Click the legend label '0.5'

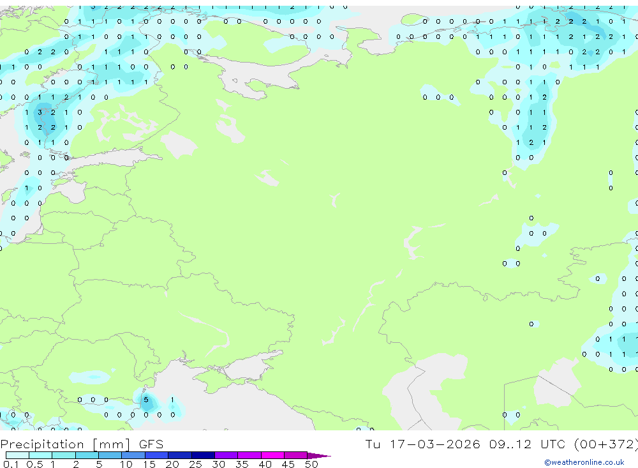34,464
